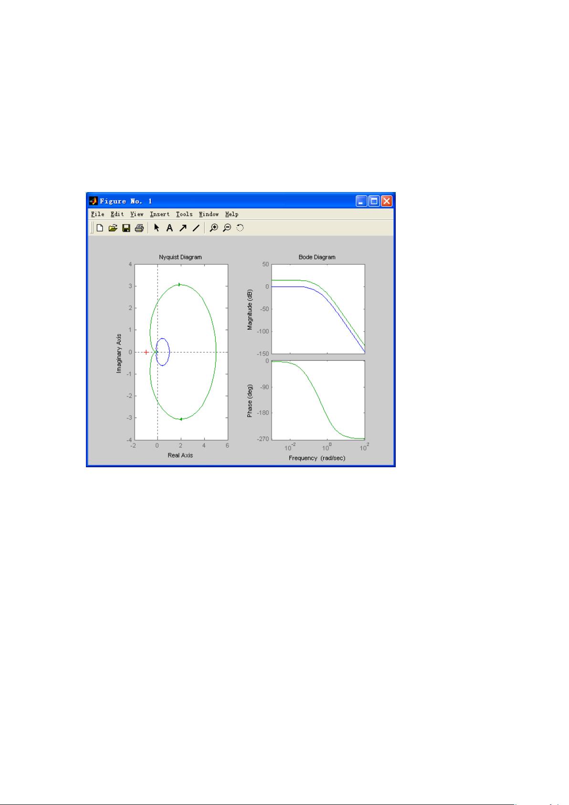
Task: Open the Insert menu
Action: click(159, 215)
